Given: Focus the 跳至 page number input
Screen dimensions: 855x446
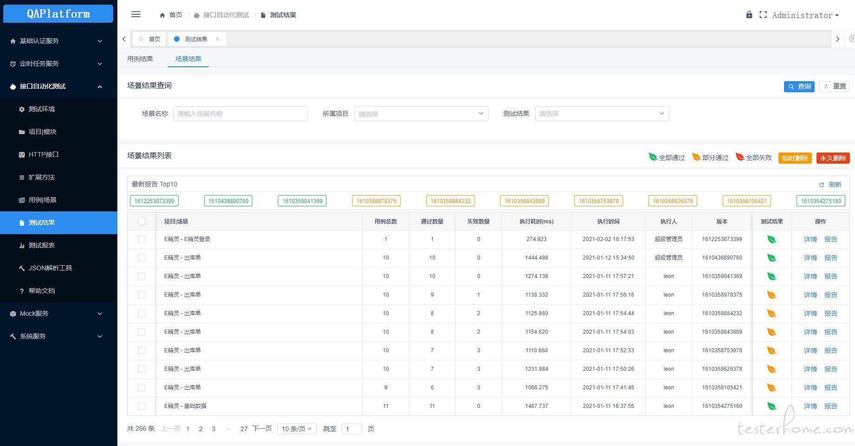Looking at the screenshot, I should click(x=352, y=429).
